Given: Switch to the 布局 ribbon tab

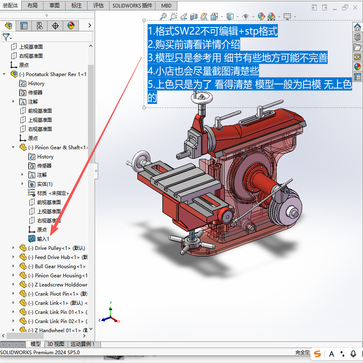Looking at the screenshot, I should pos(32,5).
